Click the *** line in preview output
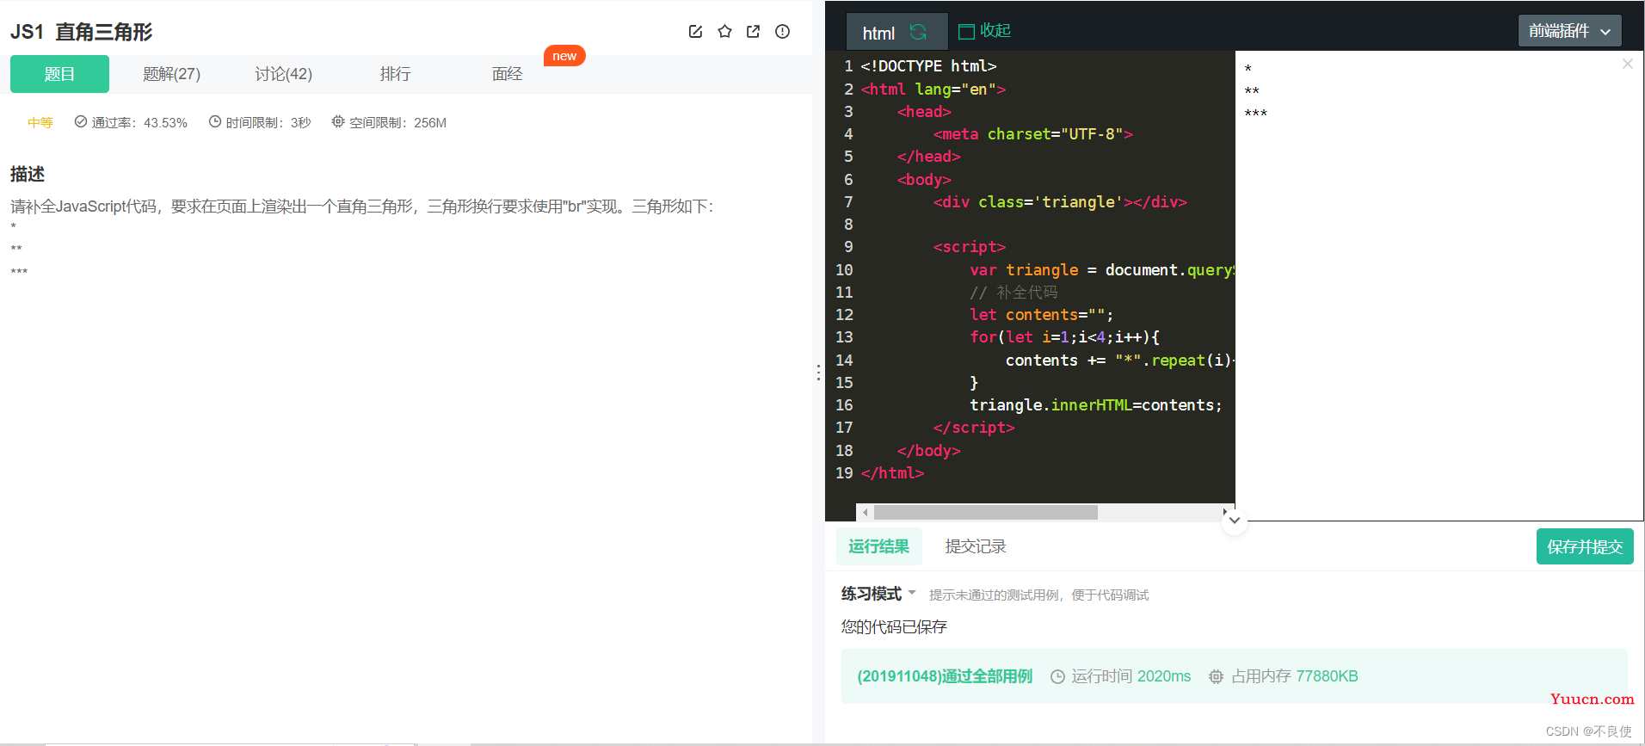 tap(1255, 114)
